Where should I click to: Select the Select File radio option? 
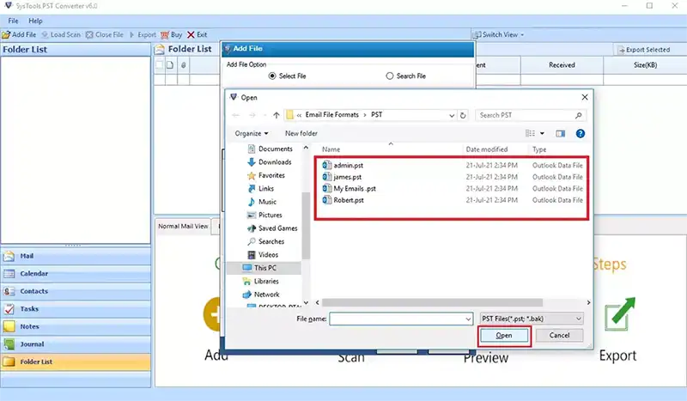pyautogui.click(x=287, y=76)
